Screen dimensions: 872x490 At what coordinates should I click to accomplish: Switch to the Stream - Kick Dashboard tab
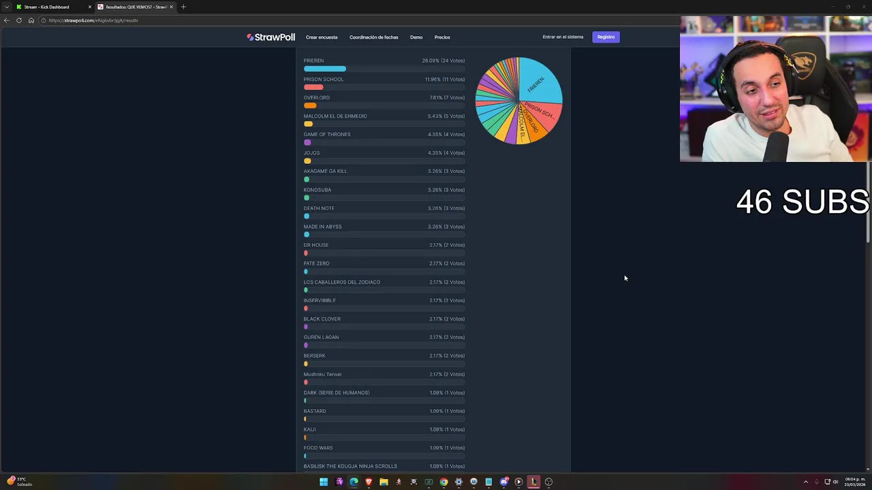tap(52, 7)
